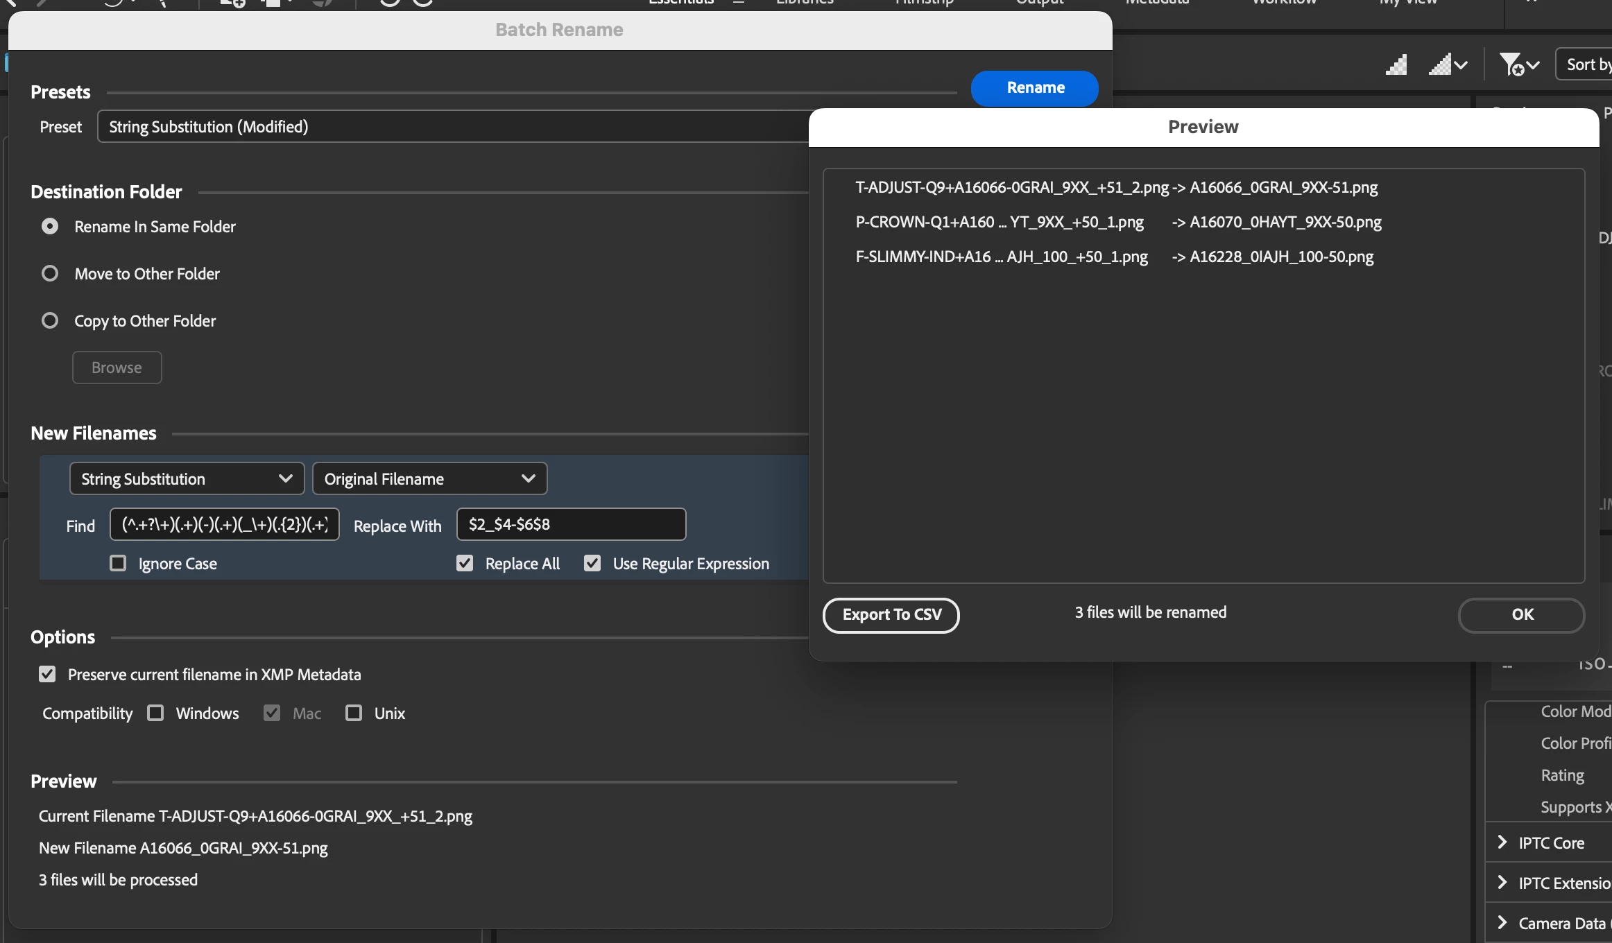Open the Sort by dropdown
This screenshot has width=1612, height=943.
[1587, 64]
